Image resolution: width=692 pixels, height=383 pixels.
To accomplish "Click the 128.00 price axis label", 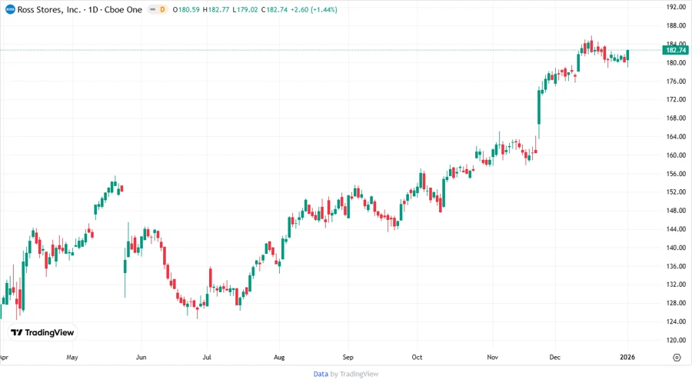I will [676, 303].
